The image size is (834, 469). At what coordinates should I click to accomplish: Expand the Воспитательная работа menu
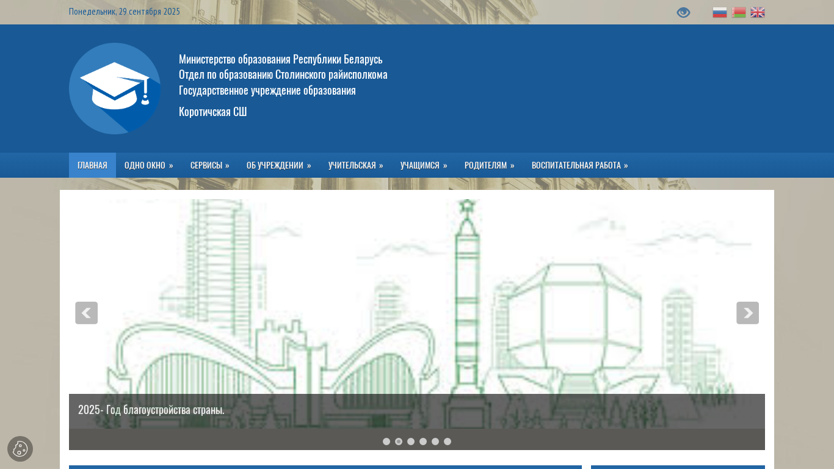coord(580,165)
